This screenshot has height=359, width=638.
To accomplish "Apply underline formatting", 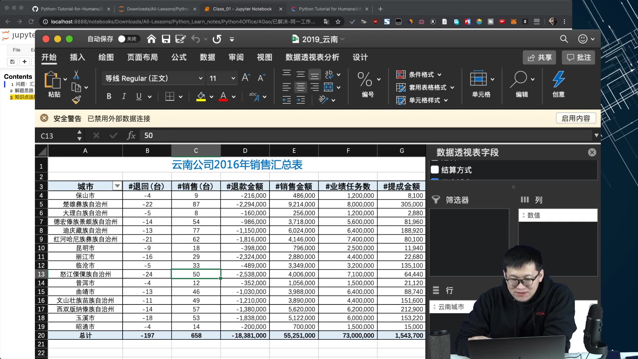I will point(139,97).
